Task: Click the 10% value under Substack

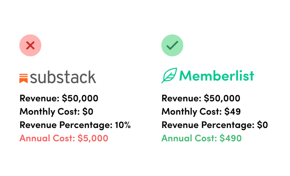Action: pos(123,125)
